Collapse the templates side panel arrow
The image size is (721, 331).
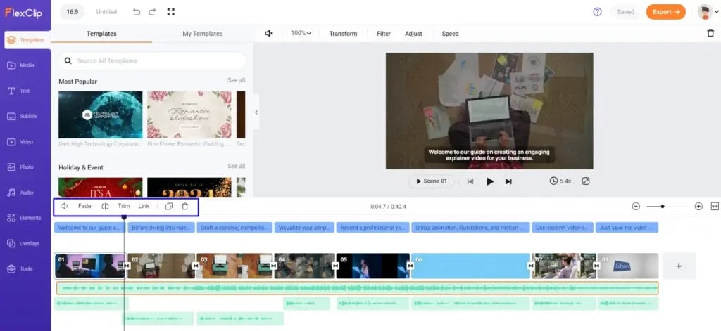point(256,112)
